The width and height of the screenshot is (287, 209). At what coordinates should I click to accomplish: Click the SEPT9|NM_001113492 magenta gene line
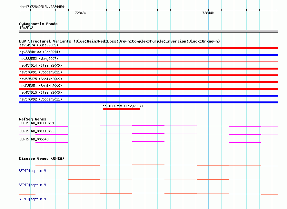[x=148, y=134]
